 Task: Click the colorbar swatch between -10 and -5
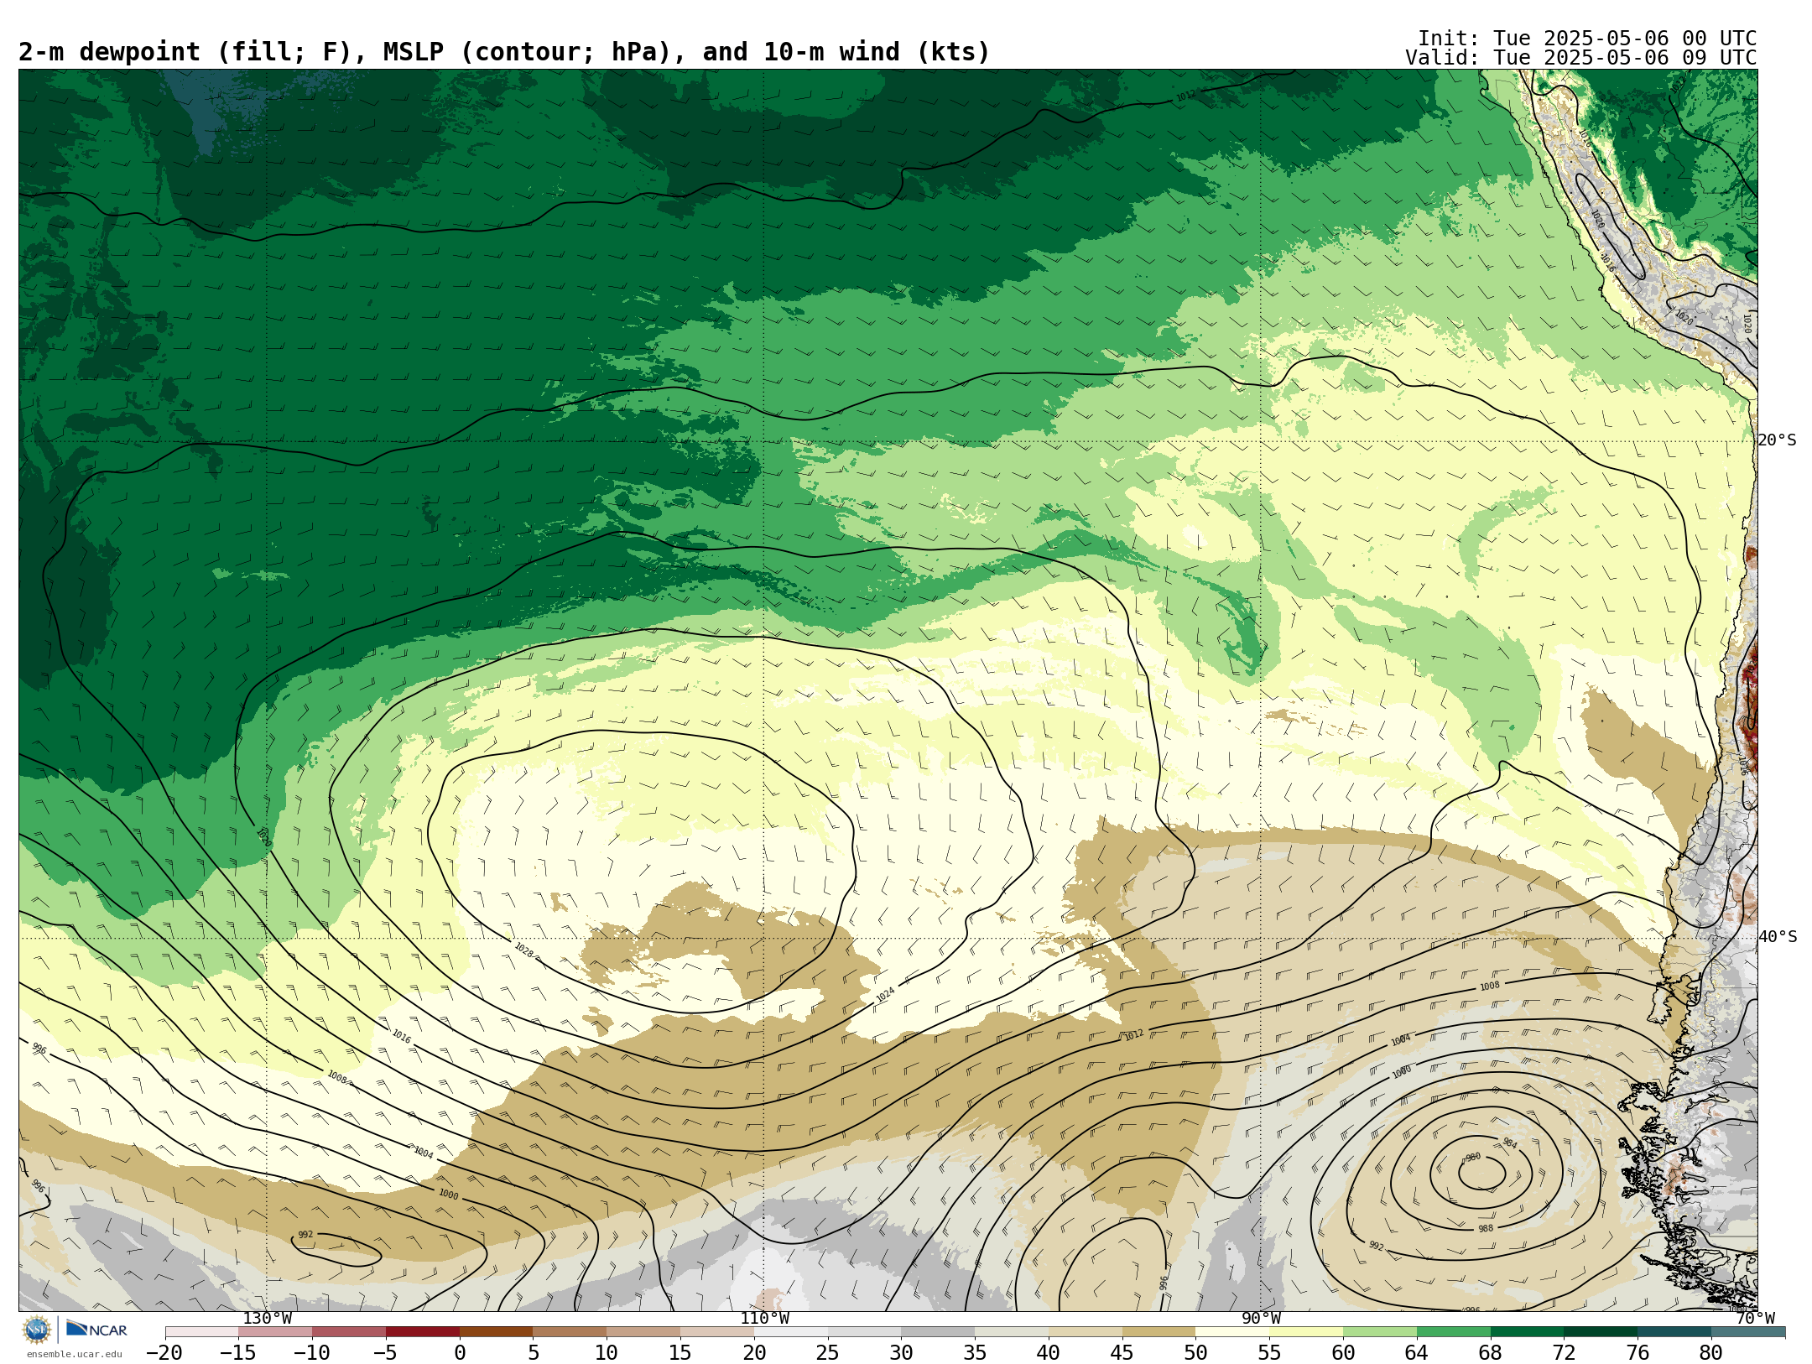click(349, 1332)
